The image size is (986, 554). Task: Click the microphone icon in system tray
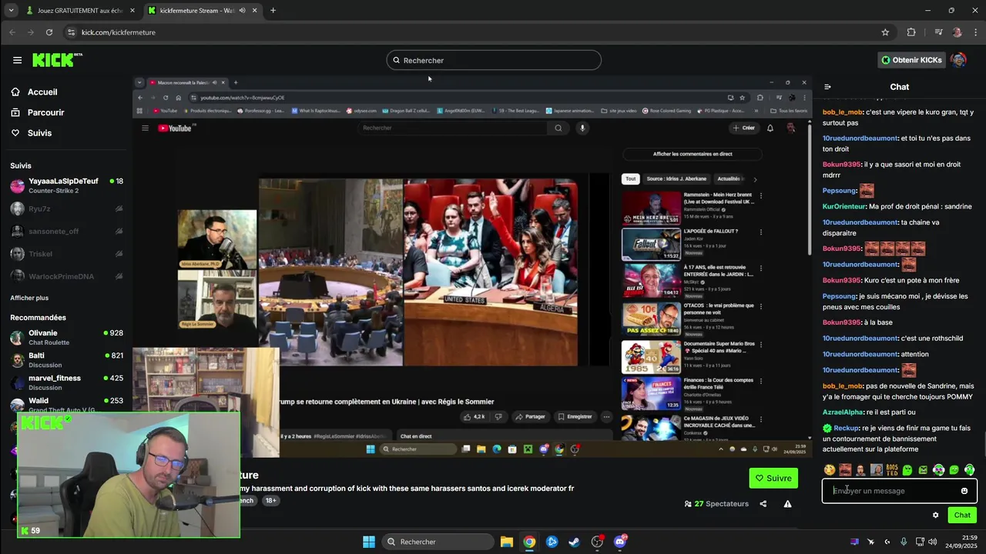coord(904,542)
